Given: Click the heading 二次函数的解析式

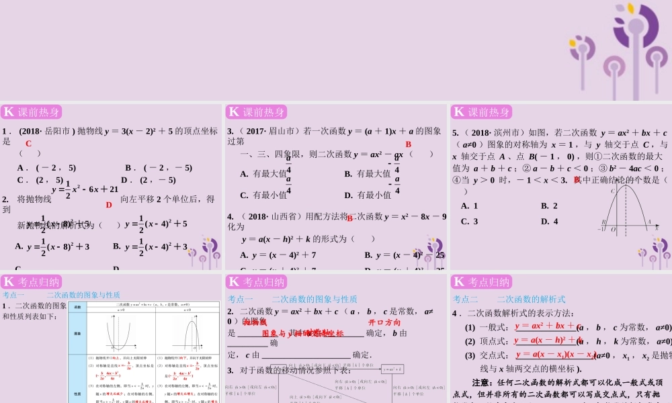Looking at the screenshot, I should click(x=531, y=300).
